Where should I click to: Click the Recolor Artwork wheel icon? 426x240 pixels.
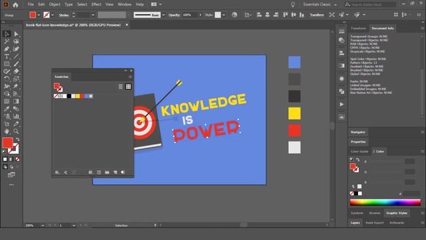click(234, 15)
